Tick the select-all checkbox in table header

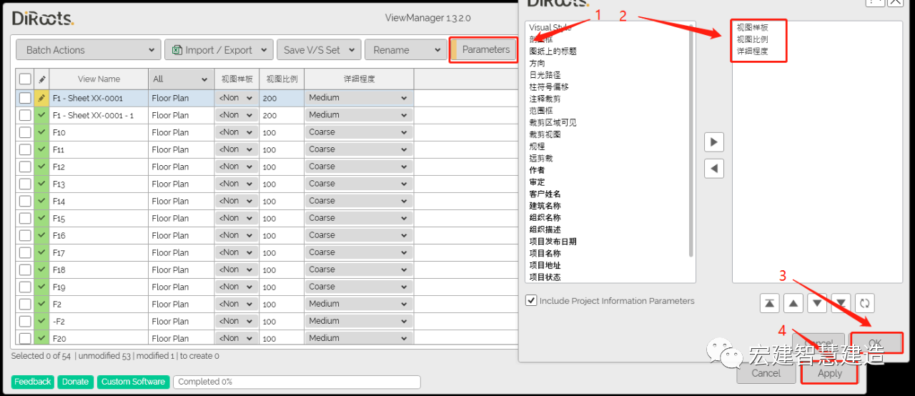[25, 79]
